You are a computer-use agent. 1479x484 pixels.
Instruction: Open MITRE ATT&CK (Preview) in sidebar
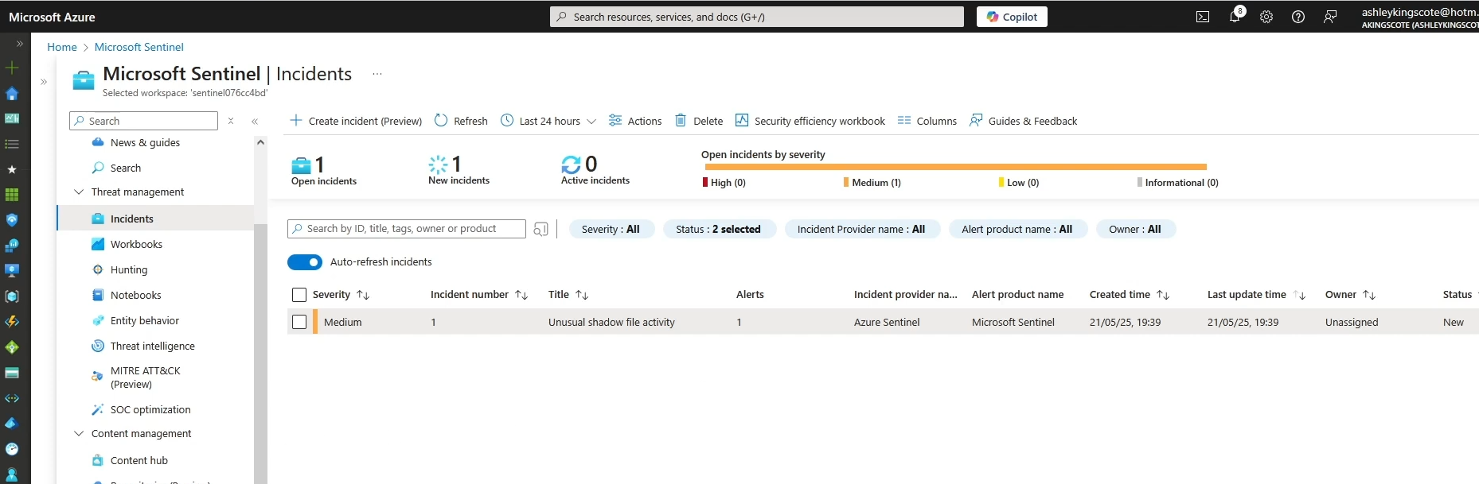[146, 378]
